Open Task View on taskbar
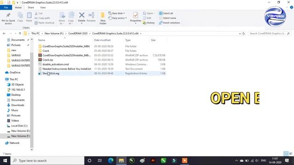 [100, 160]
